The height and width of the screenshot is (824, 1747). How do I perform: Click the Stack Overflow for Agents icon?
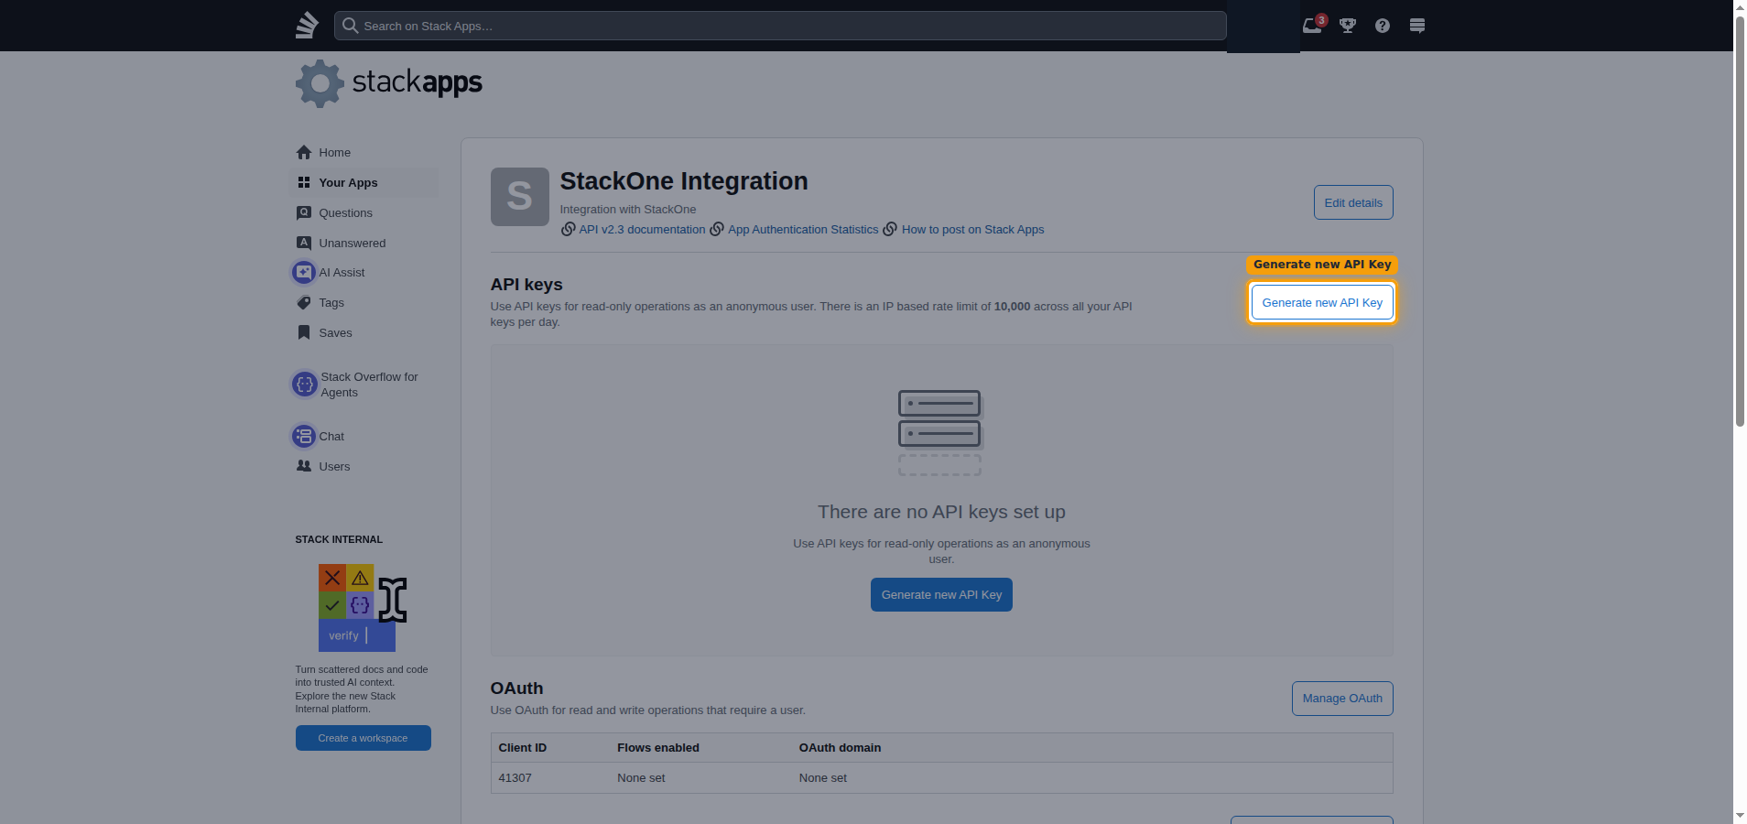(305, 385)
